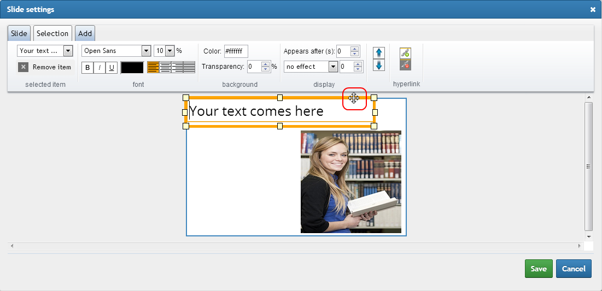
Task: Open the selected item dropdown
Action: click(68, 51)
